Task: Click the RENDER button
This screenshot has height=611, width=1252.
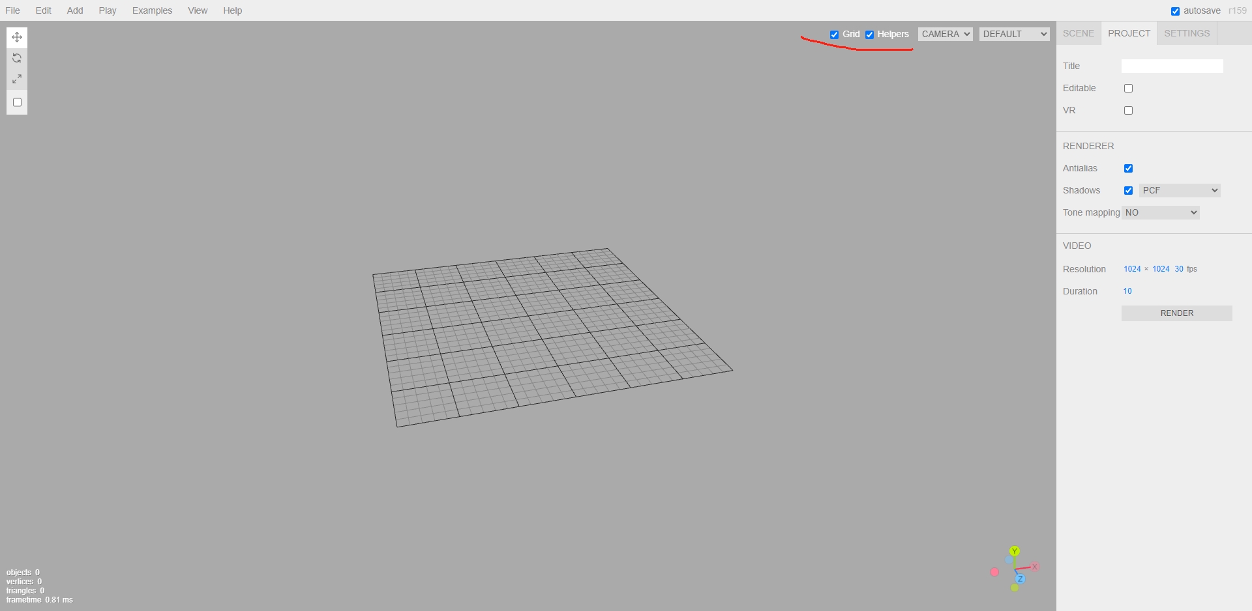Action: coord(1177,313)
